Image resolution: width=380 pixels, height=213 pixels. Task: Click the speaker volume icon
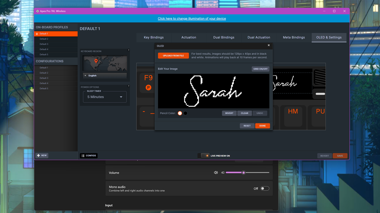point(216,172)
